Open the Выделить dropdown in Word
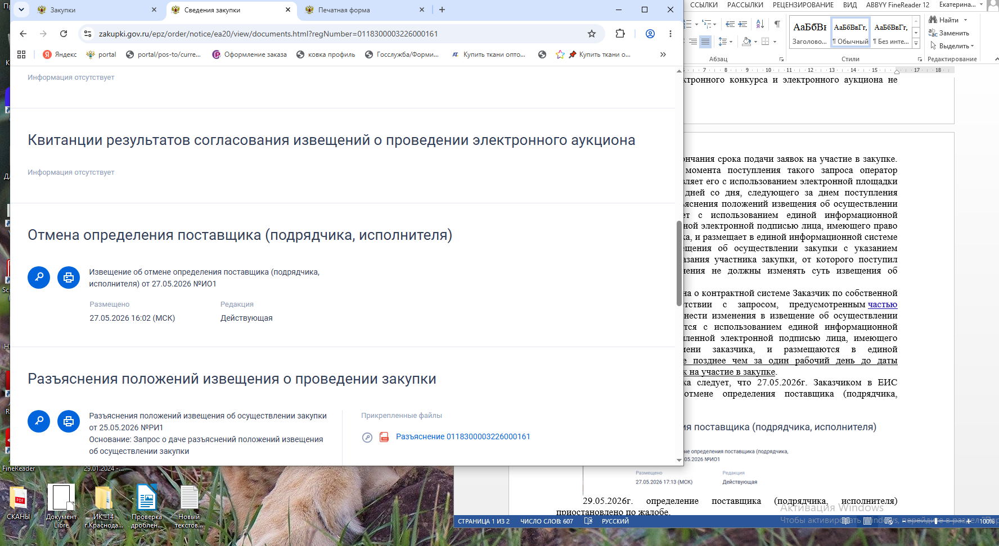This screenshot has width=999, height=546. 951,46
